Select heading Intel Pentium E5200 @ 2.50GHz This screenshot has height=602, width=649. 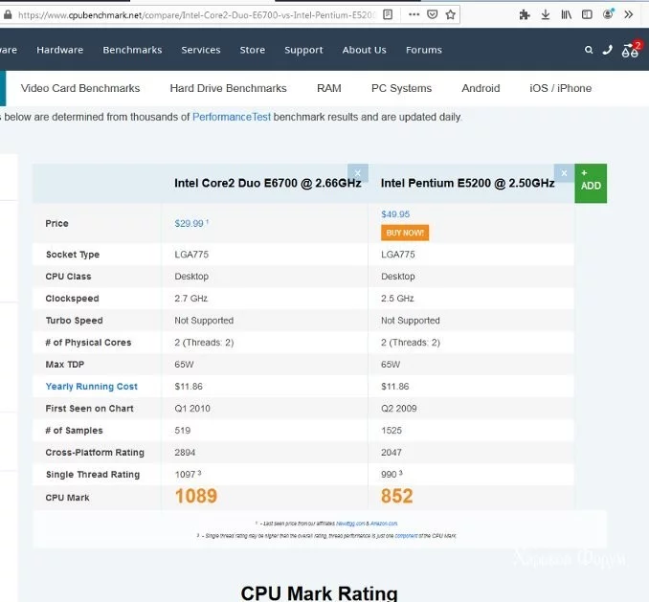[468, 184]
